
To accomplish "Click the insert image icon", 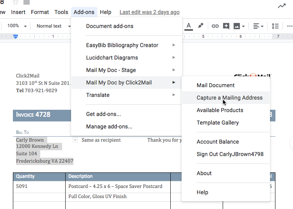I will pyautogui.click(x=237, y=26).
